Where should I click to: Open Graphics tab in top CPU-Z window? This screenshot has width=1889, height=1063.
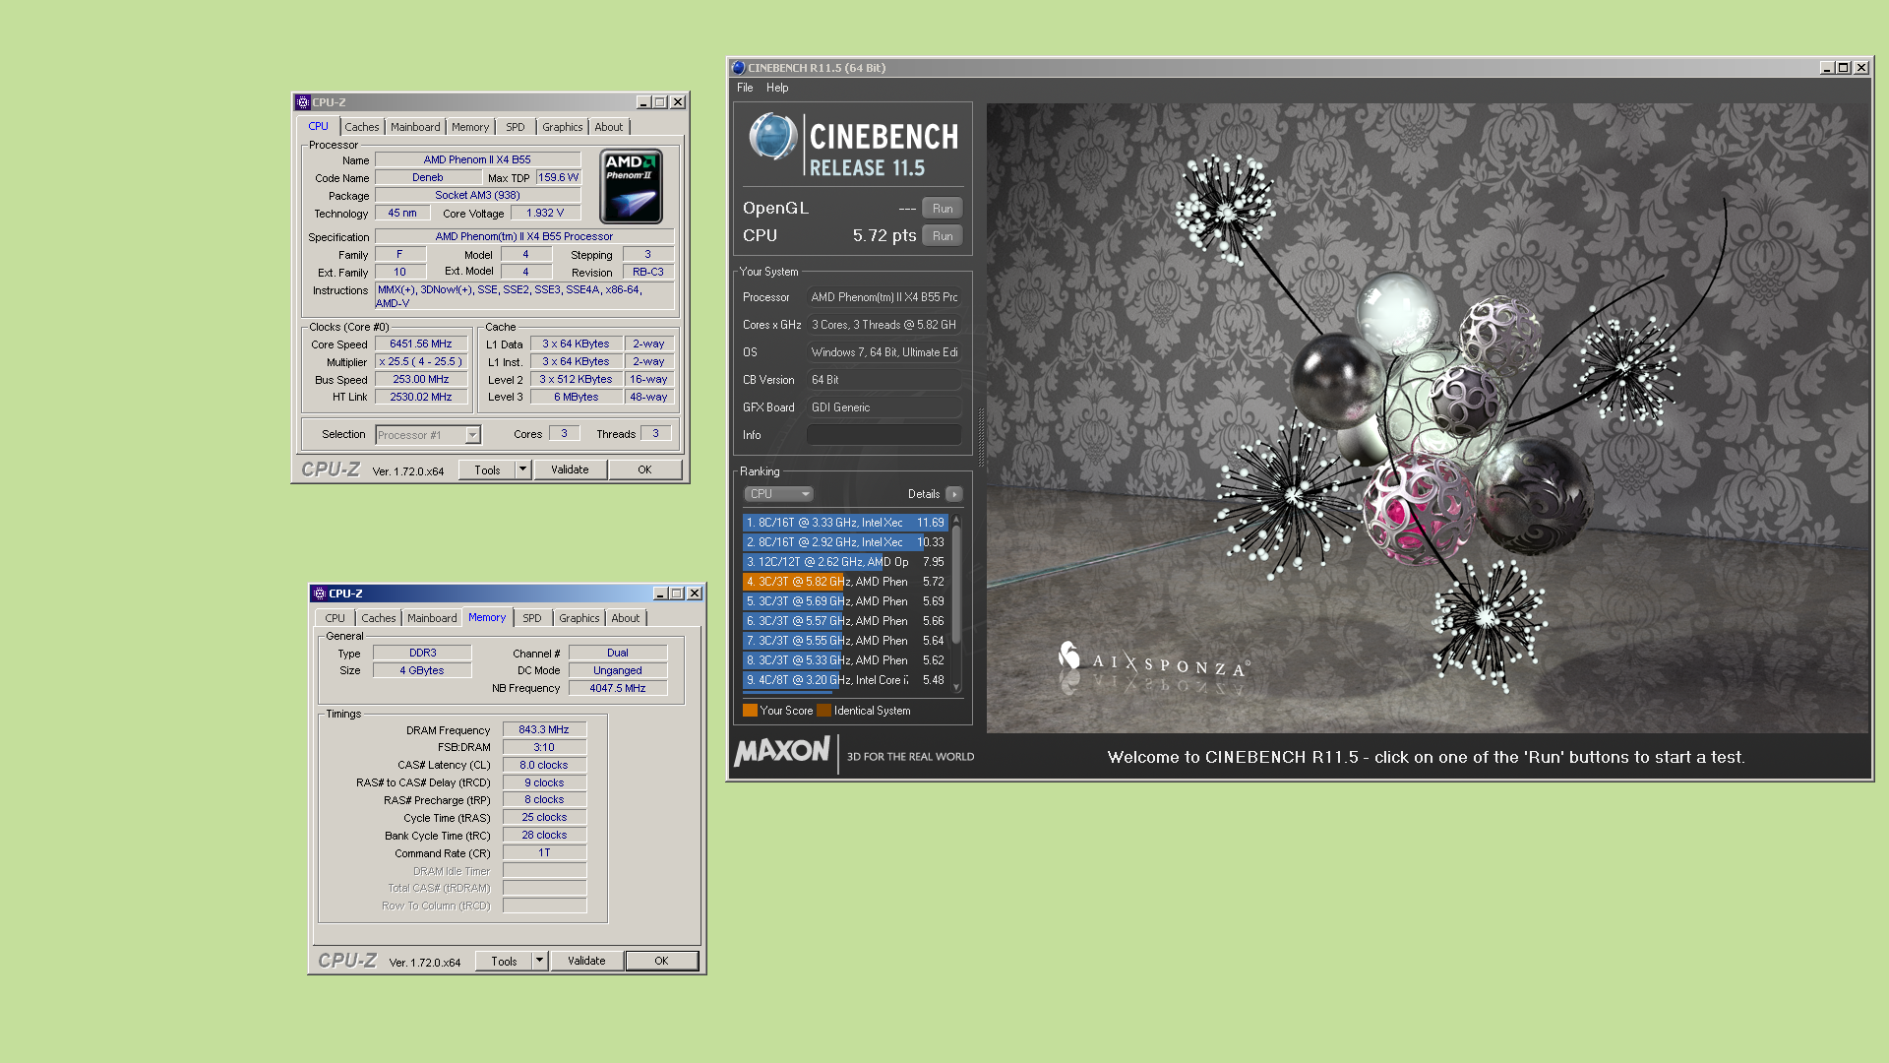click(x=563, y=127)
